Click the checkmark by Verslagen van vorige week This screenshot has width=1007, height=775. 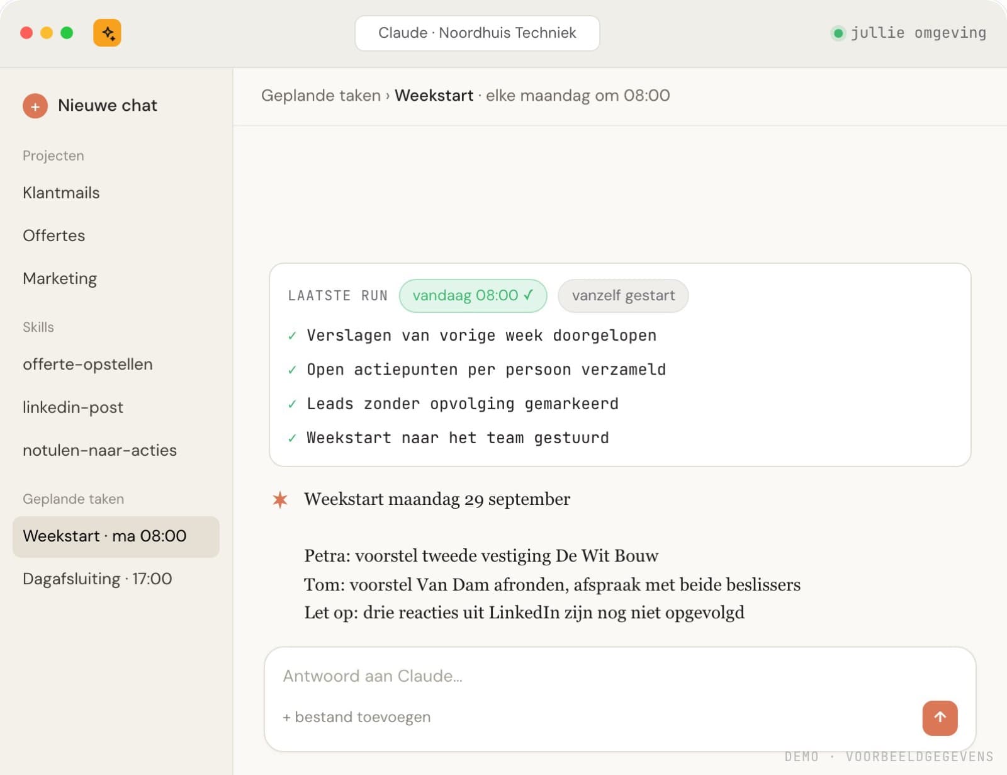point(292,336)
